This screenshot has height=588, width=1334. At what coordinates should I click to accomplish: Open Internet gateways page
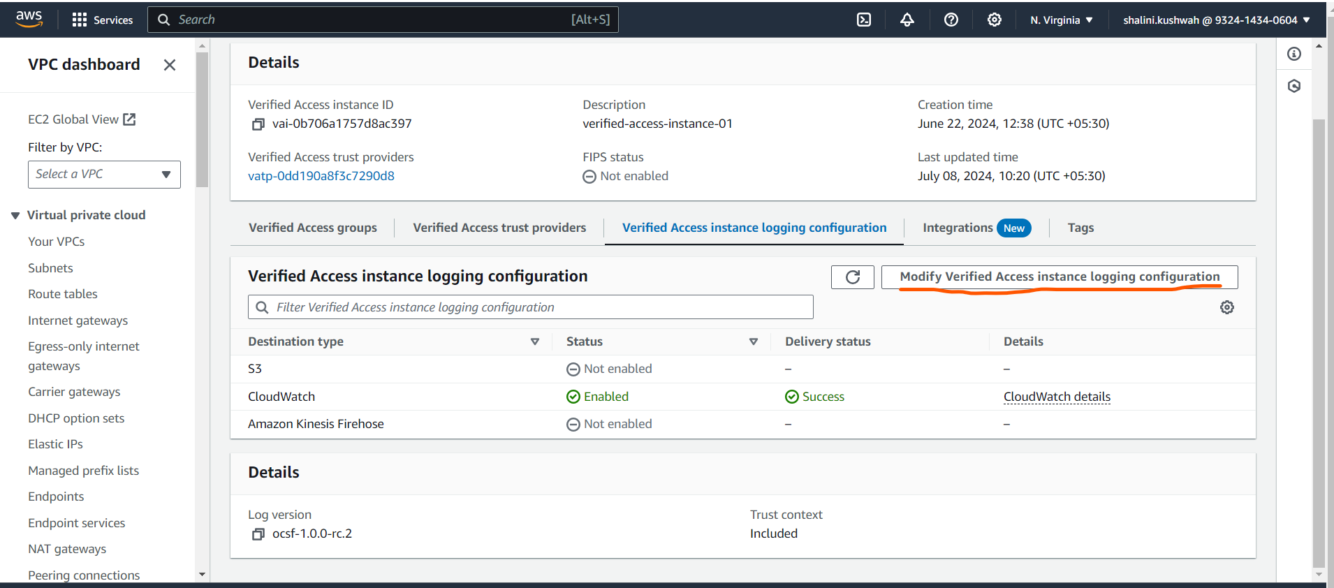78,321
